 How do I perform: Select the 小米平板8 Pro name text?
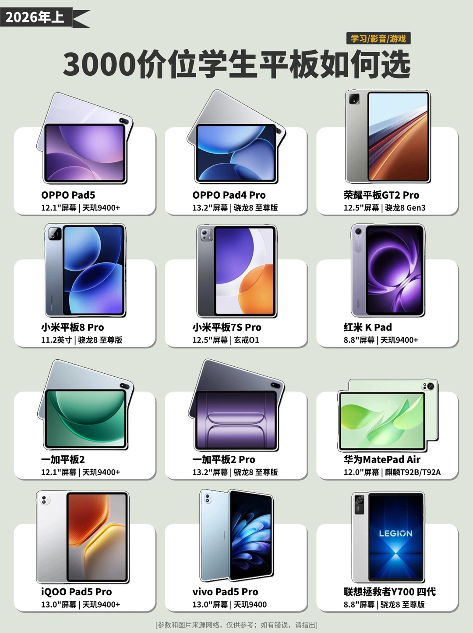click(x=73, y=327)
